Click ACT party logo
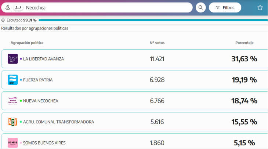 coord(12,122)
